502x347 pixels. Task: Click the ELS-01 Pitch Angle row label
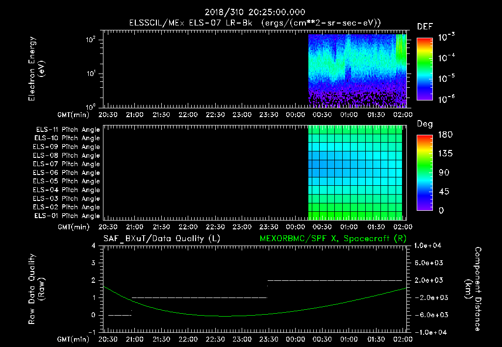tap(67, 216)
